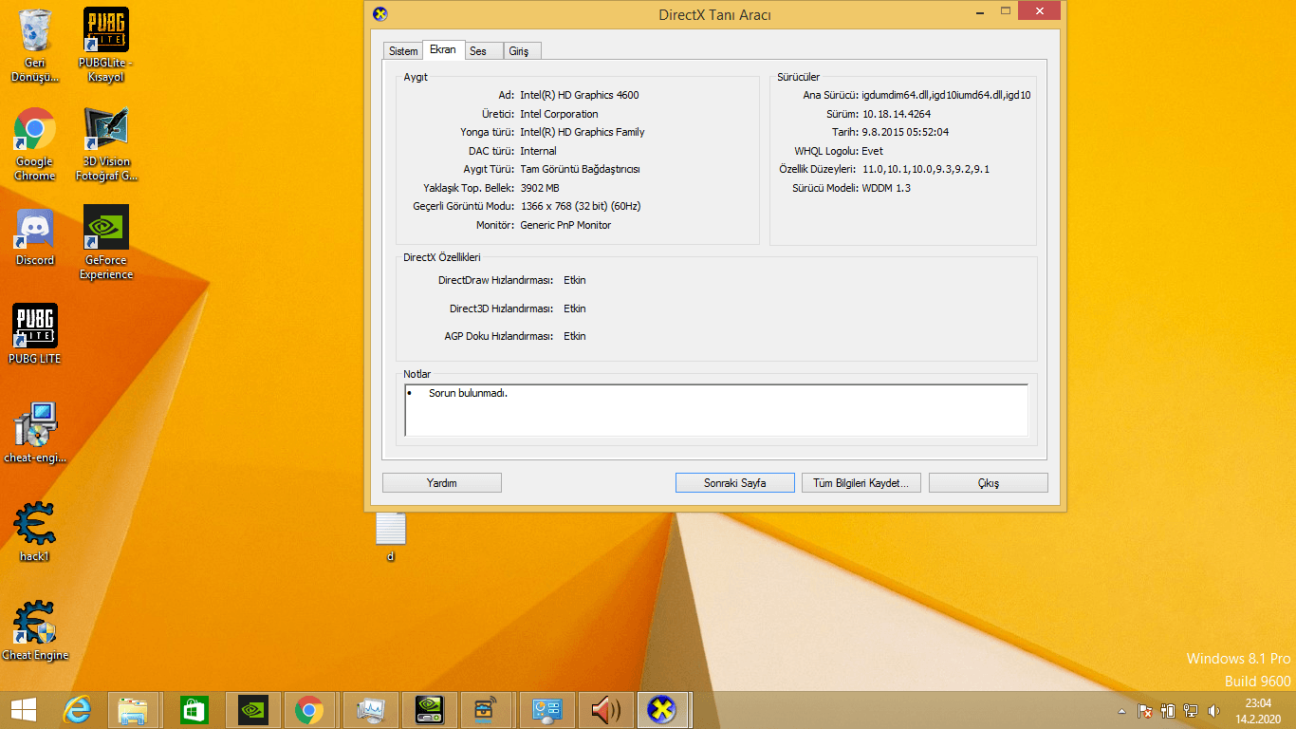Open the wireless toolbox taskbar icon

tap(485, 710)
